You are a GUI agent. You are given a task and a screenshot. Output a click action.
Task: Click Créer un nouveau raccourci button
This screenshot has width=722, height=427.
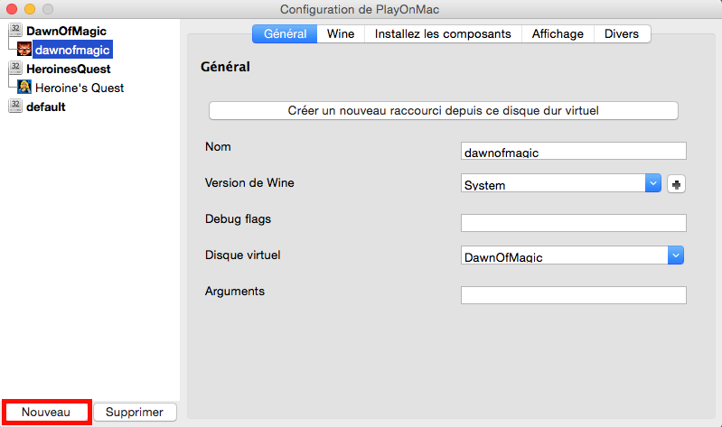444,110
